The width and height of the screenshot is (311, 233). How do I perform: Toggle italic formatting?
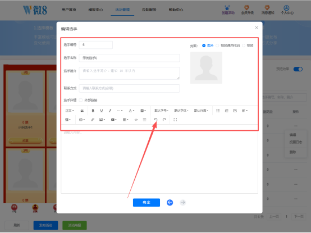(x=110, y=111)
